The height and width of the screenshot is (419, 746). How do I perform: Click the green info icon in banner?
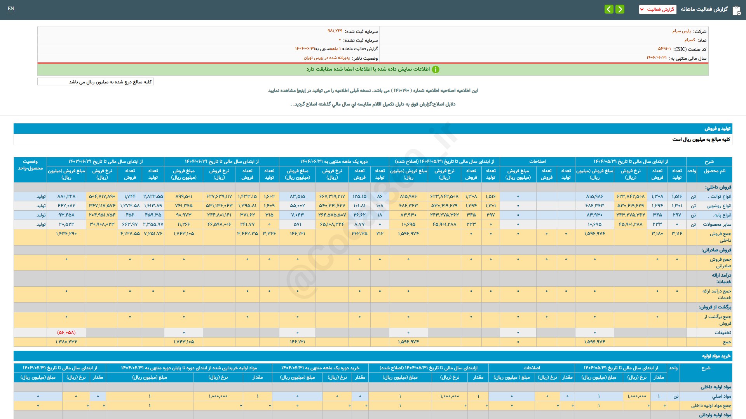(436, 69)
